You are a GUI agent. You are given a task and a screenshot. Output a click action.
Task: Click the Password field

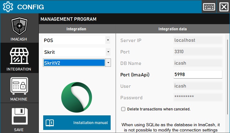click(x=197, y=97)
